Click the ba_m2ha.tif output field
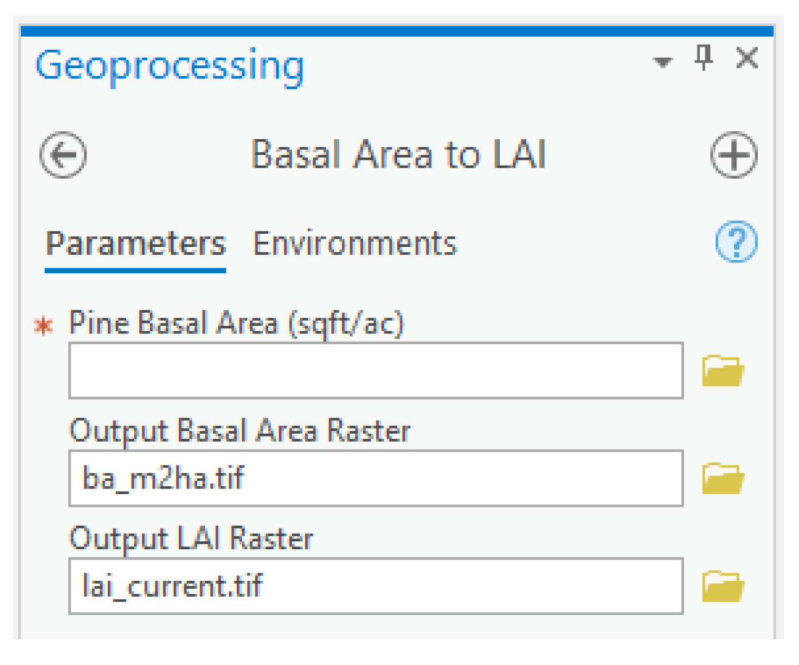 coord(375,478)
